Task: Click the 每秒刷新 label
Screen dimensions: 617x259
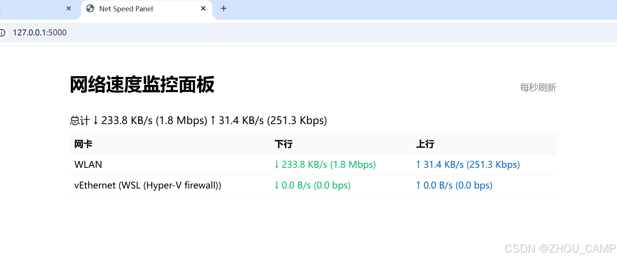Action: pyautogui.click(x=538, y=87)
